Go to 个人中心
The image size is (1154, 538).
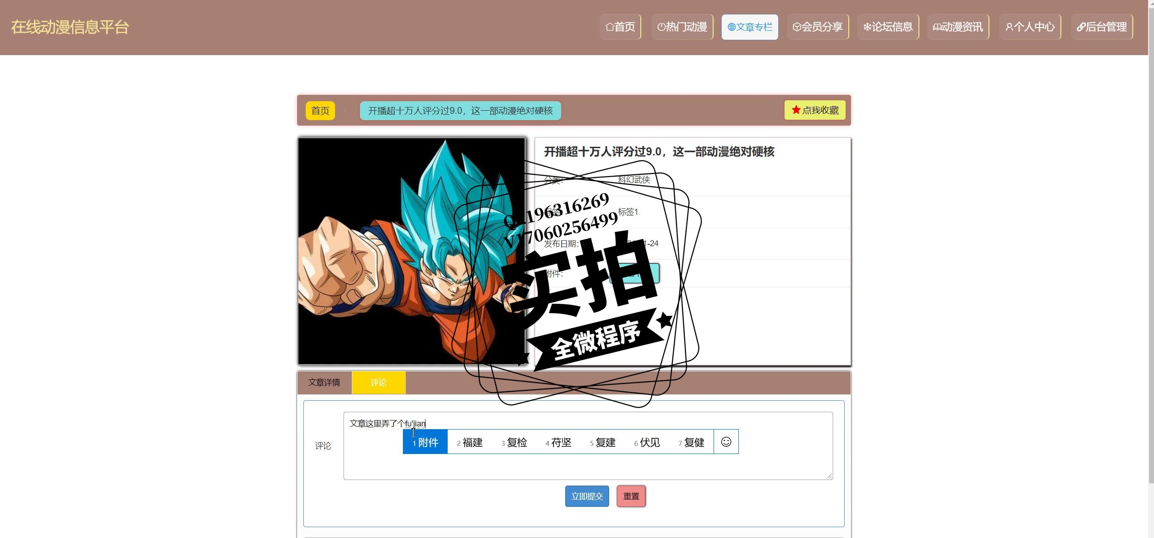click(x=1030, y=27)
